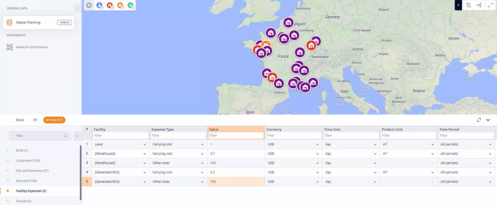Click the Value cell showing 0.2

[x=236, y=172]
